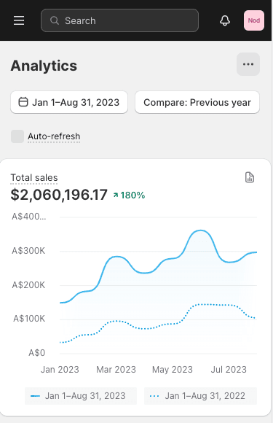Viewport: 273px width, 423px height.
Task: View the Total sales report icon
Action: click(x=250, y=177)
